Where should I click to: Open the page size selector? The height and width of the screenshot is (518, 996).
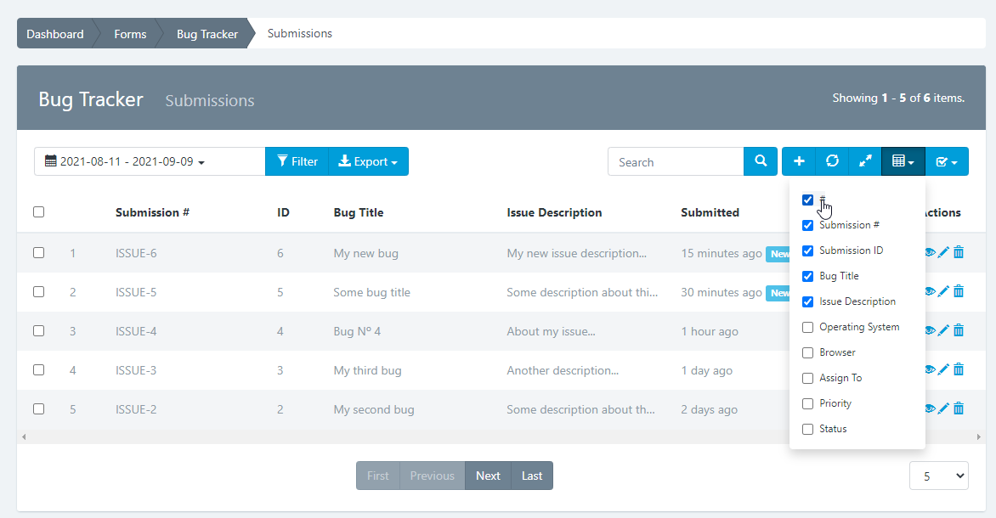[x=938, y=476]
